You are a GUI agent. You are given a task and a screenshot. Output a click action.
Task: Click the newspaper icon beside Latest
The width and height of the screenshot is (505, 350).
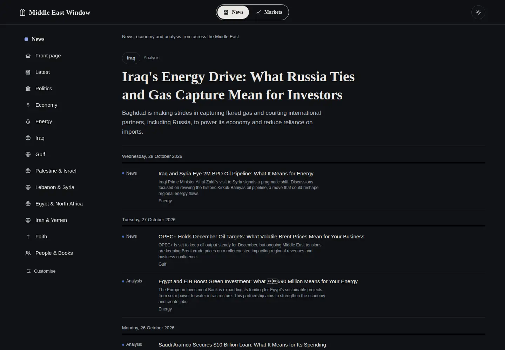click(x=28, y=72)
